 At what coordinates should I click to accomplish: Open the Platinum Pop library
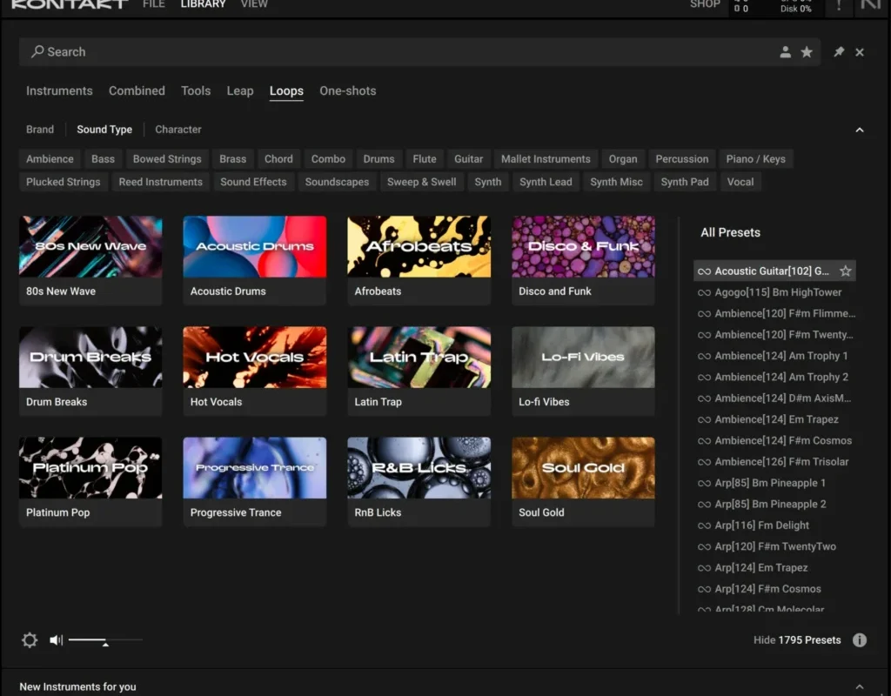[90, 482]
